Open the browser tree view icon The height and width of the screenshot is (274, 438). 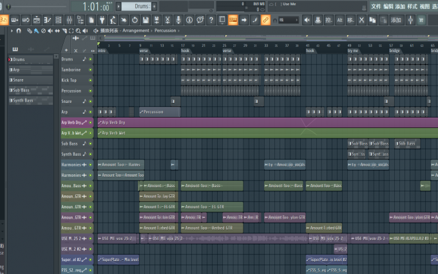[80, 20]
